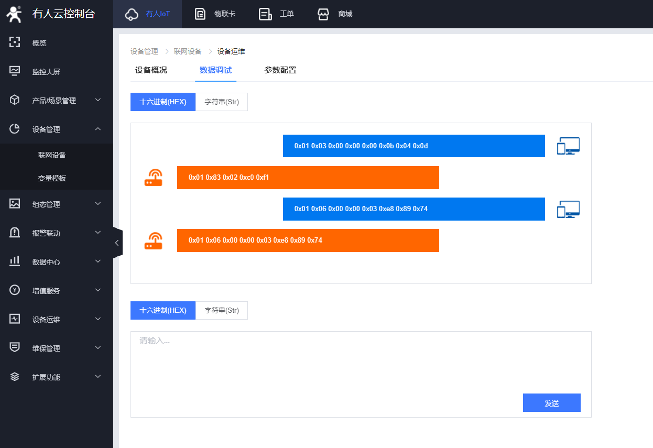Click the 工单 document icon
Screen dimensions: 653x448
click(x=265, y=14)
